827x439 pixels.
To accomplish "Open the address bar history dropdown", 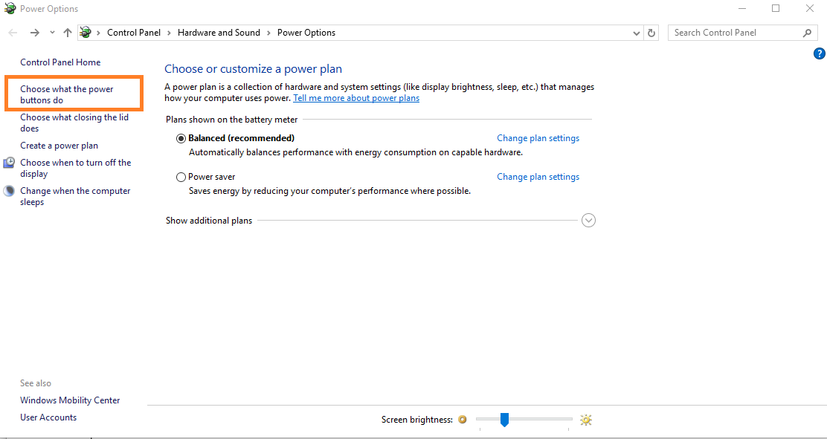I will click(x=637, y=33).
